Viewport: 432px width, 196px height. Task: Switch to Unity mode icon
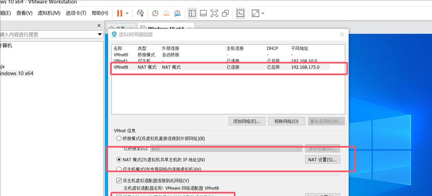[x=225, y=13]
